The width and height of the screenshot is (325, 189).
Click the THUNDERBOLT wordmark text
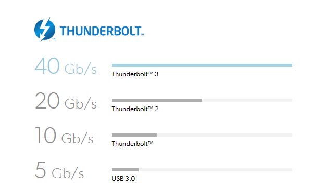tap(102, 31)
